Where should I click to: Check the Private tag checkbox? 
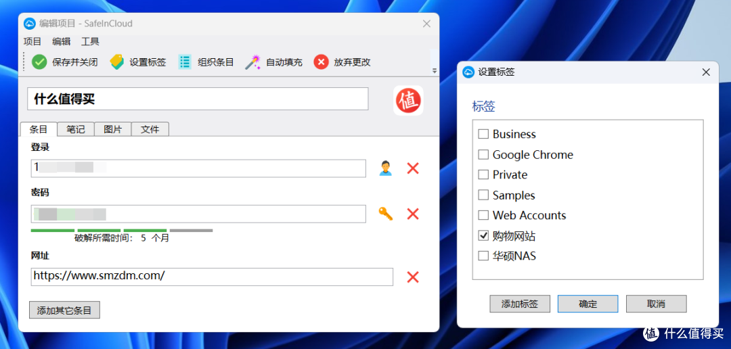[483, 174]
